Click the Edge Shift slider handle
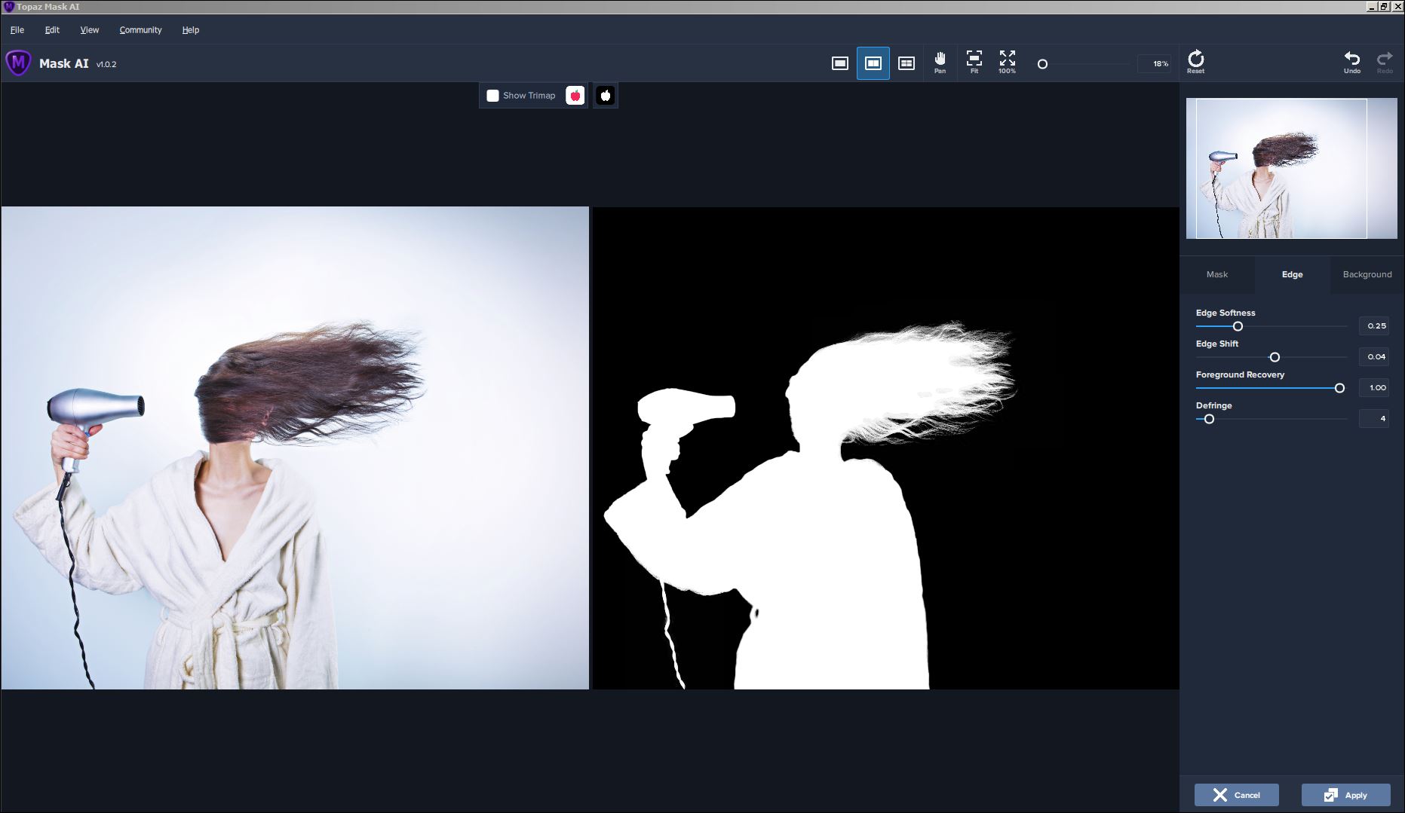Screen dimensions: 1405x813 tap(1275, 357)
